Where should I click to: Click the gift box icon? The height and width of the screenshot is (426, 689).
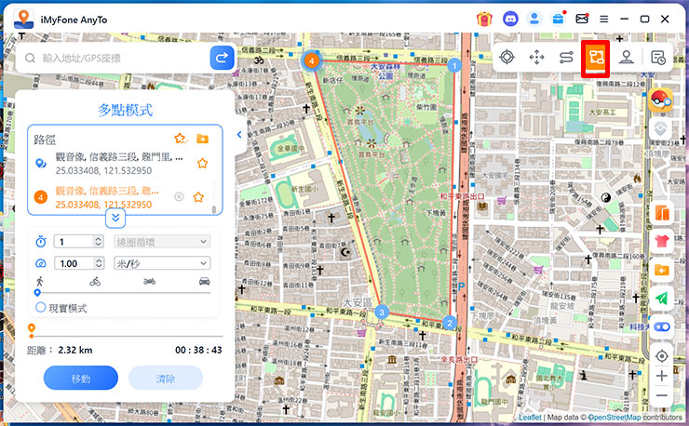pyautogui.click(x=484, y=18)
